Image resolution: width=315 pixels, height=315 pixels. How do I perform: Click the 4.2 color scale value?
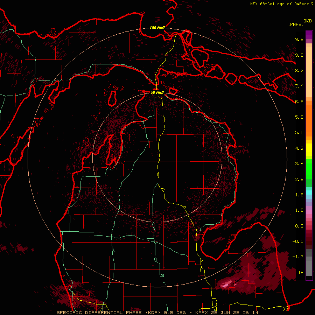(x=299, y=148)
